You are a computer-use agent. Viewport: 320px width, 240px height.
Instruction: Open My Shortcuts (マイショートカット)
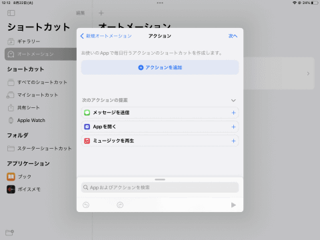coord(33,95)
